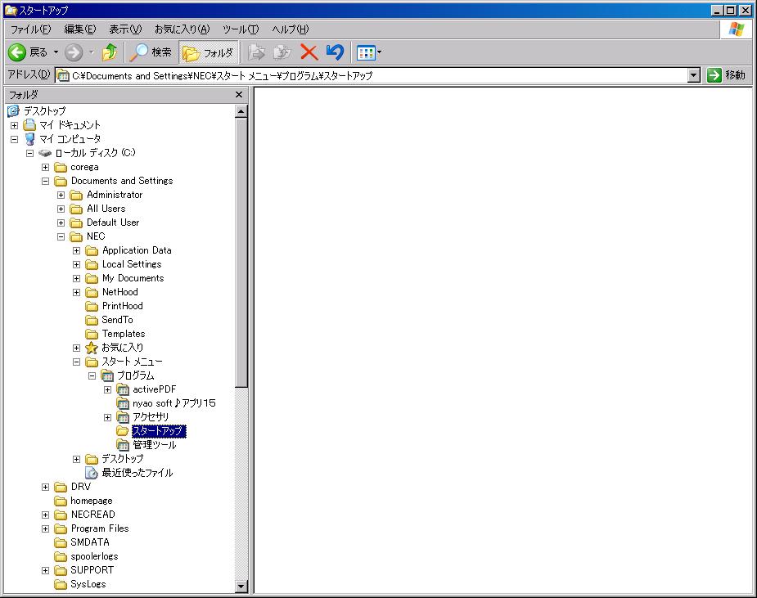This screenshot has height=598, width=757.
Task: Open the Views layout icon
Action: point(366,52)
